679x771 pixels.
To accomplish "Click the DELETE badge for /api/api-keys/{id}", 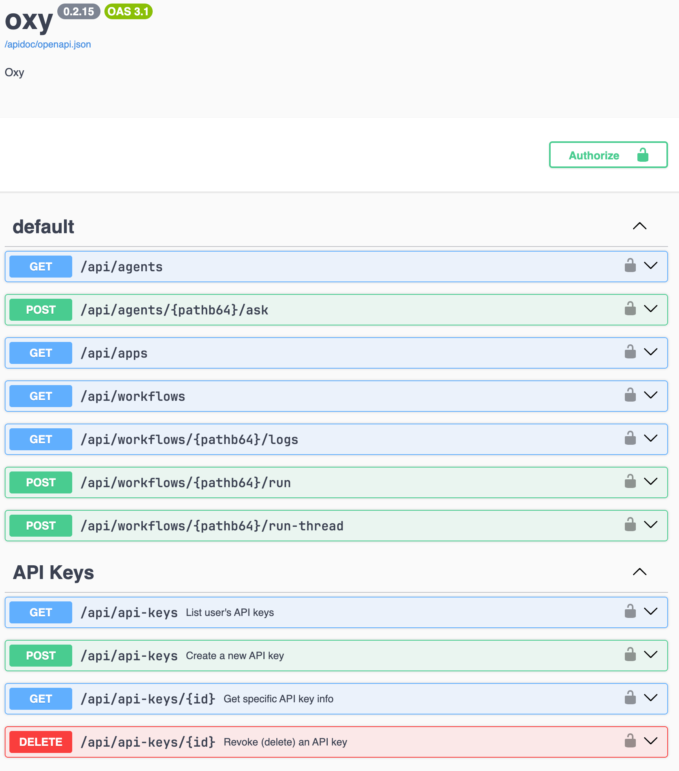I will point(41,742).
